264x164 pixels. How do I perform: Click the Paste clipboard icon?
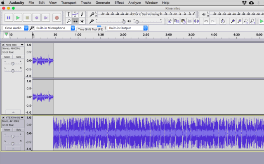coord(183,21)
